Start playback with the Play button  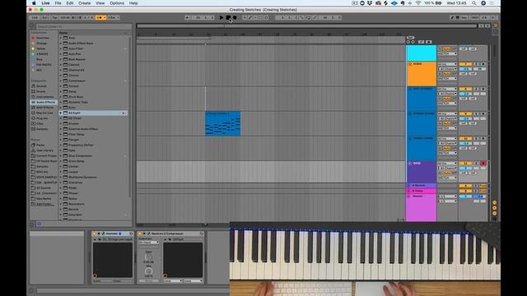click(x=222, y=17)
